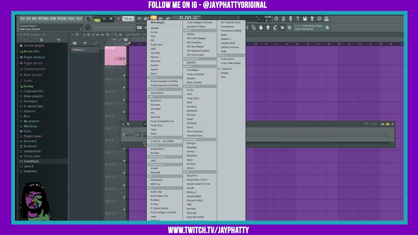Viewport: 418px width, 235px height.
Task: Click the Stop playback button
Action: (111, 19)
